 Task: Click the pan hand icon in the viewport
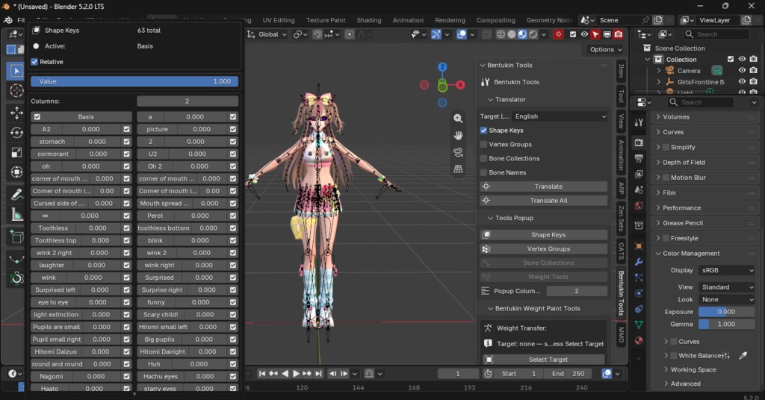pyautogui.click(x=458, y=135)
